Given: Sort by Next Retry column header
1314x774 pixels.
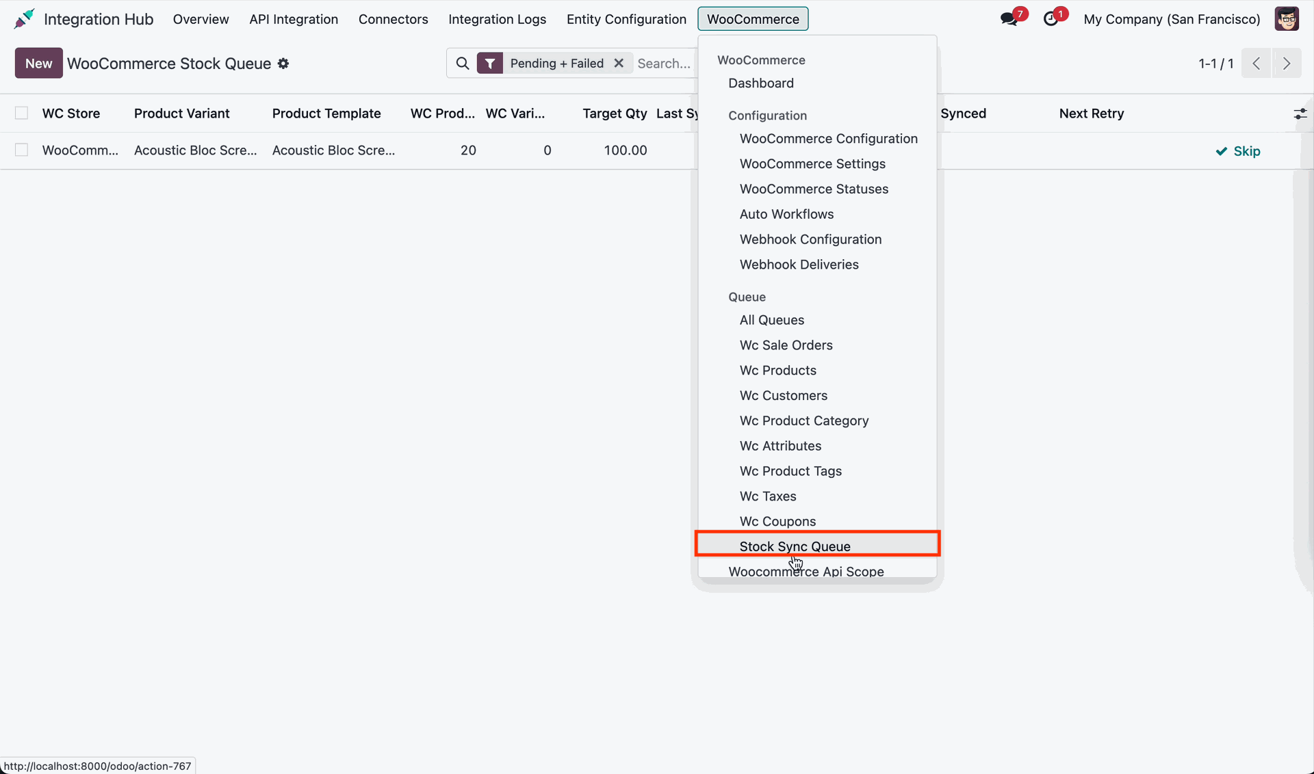Looking at the screenshot, I should [x=1092, y=114].
